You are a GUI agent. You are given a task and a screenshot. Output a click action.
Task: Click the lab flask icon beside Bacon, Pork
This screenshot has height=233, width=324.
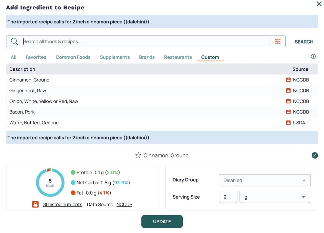pyautogui.click(x=288, y=112)
